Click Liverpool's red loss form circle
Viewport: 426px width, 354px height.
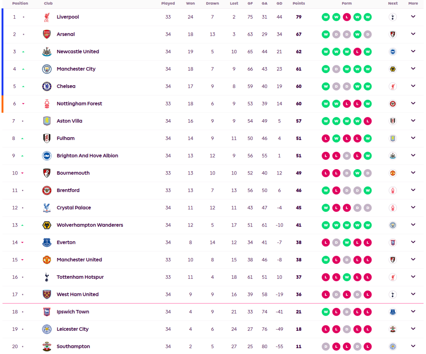347,17
